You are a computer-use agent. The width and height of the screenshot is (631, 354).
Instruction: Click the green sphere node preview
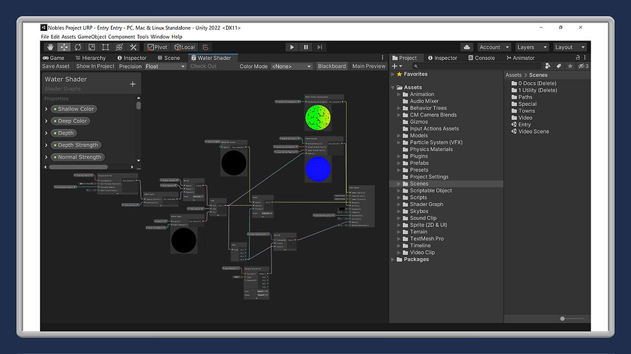(x=318, y=117)
